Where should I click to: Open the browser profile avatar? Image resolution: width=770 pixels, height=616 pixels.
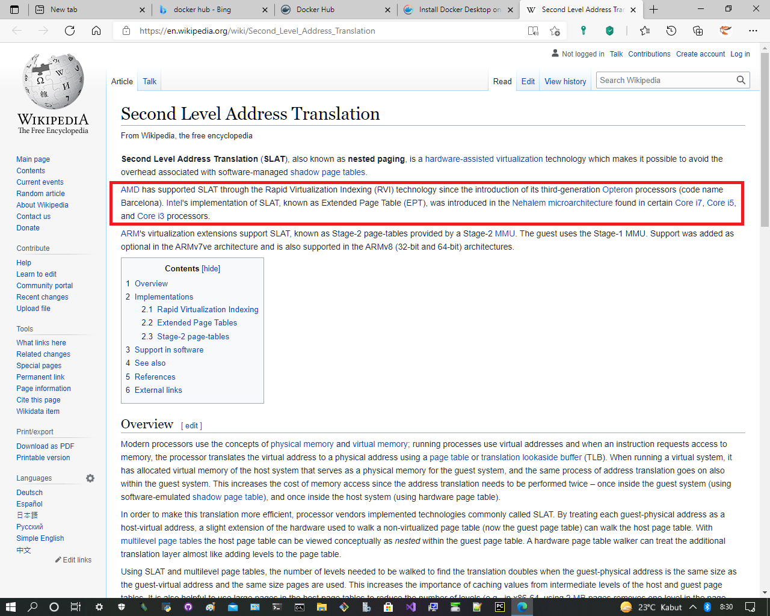pyautogui.click(x=725, y=31)
